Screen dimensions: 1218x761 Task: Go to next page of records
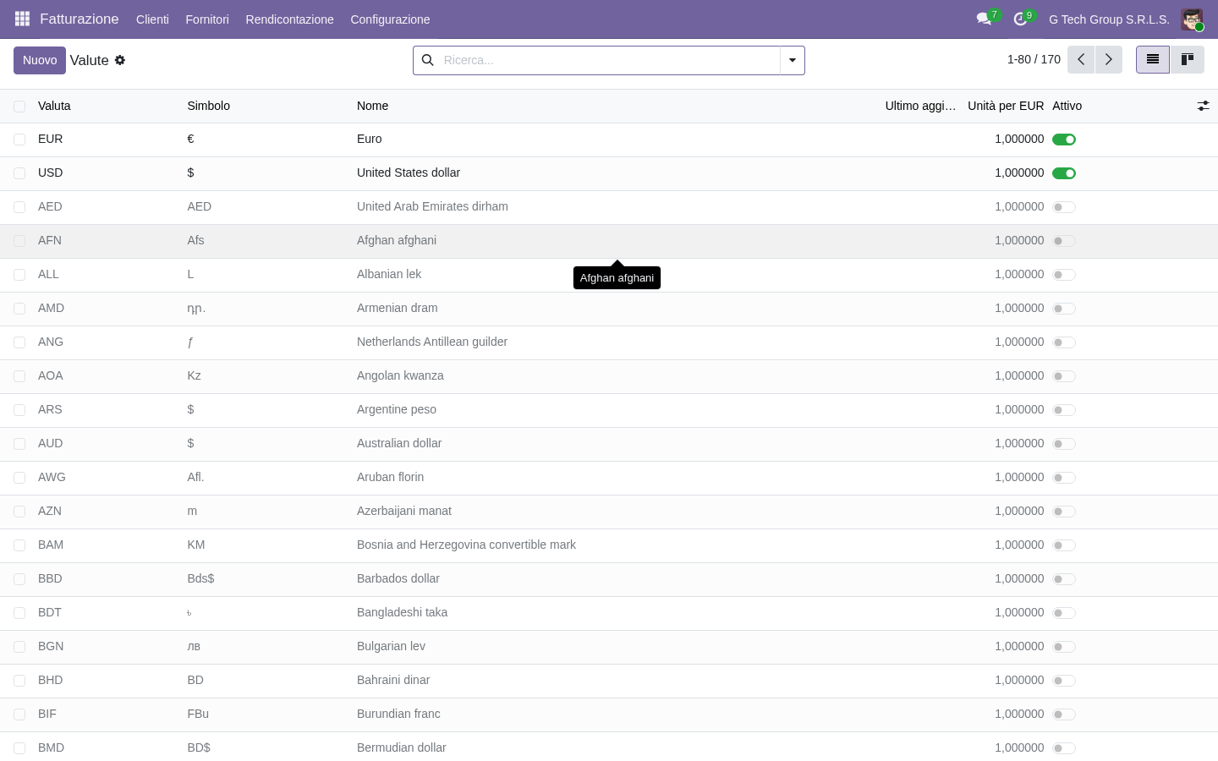[1109, 59]
